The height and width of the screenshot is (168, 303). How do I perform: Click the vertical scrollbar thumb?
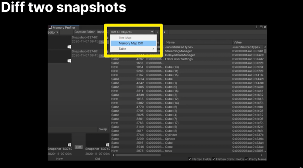(265, 51)
